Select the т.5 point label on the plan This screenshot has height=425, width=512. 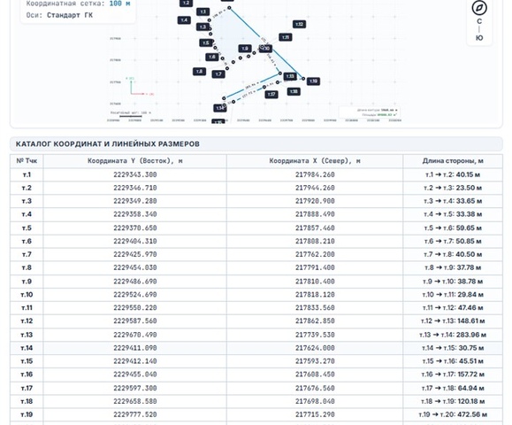[x=206, y=42]
